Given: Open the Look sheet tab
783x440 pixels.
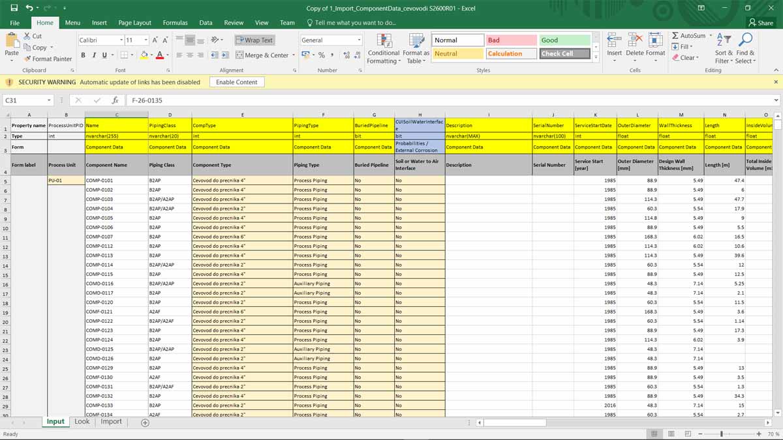Looking at the screenshot, I should 82,422.
